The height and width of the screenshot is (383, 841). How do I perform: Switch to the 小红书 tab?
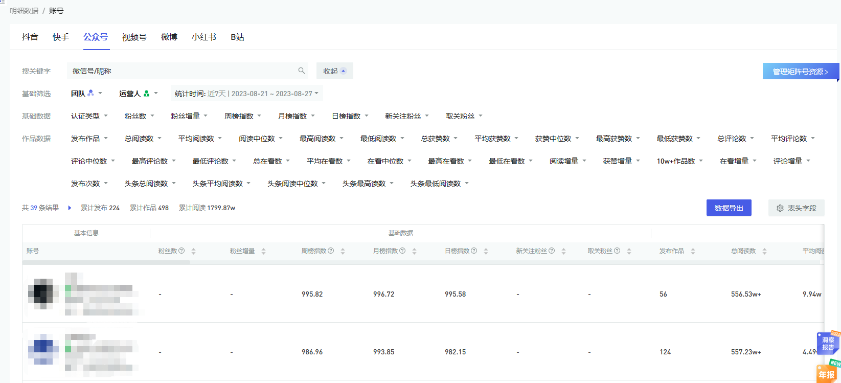[x=204, y=37]
